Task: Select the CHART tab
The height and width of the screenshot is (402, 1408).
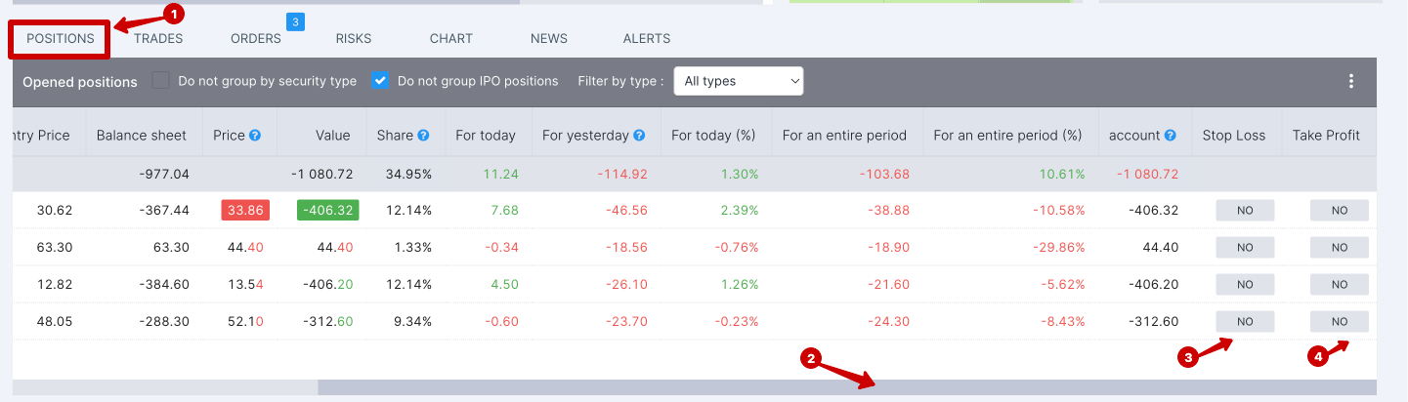Action: click(451, 39)
